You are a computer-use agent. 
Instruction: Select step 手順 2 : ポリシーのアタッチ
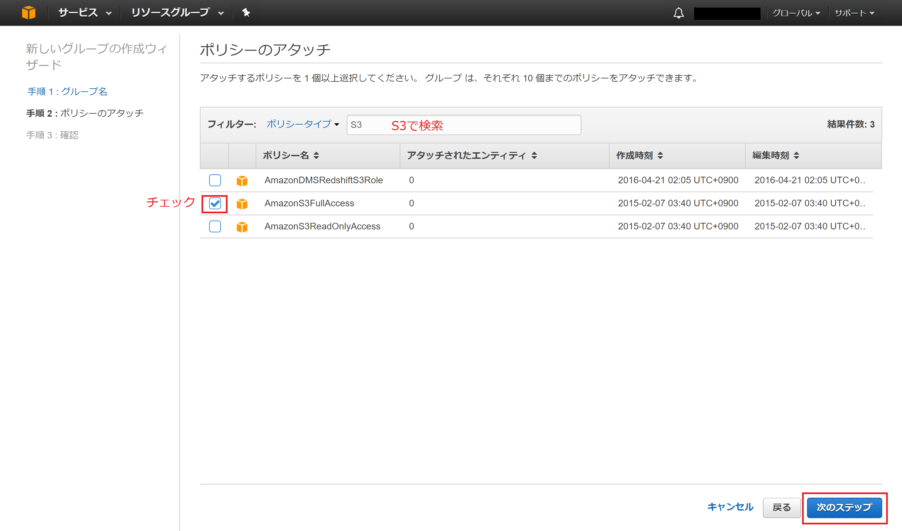85,113
